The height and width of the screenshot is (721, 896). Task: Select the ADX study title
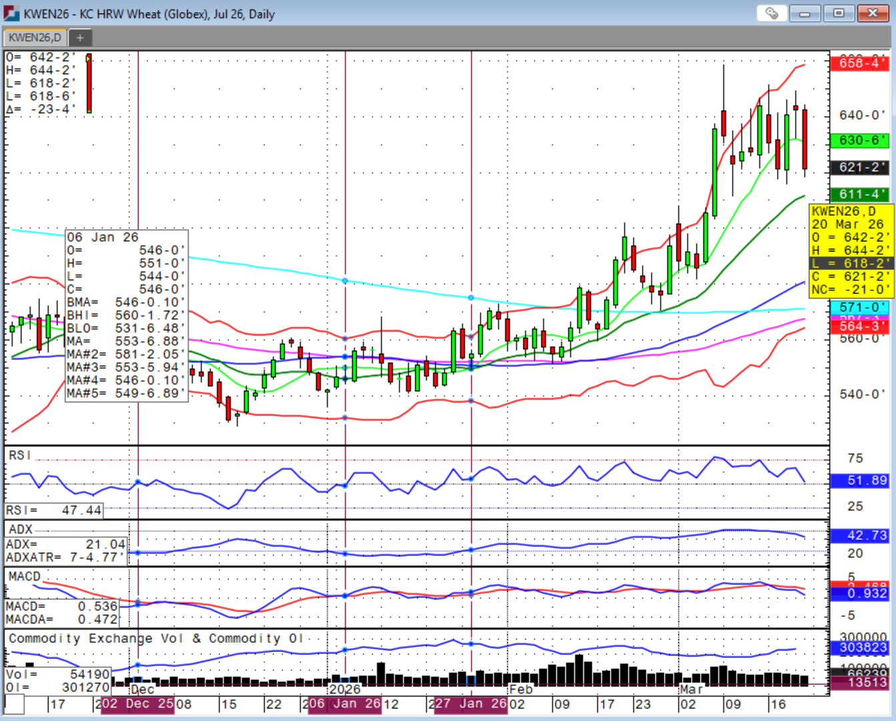click(x=21, y=530)
